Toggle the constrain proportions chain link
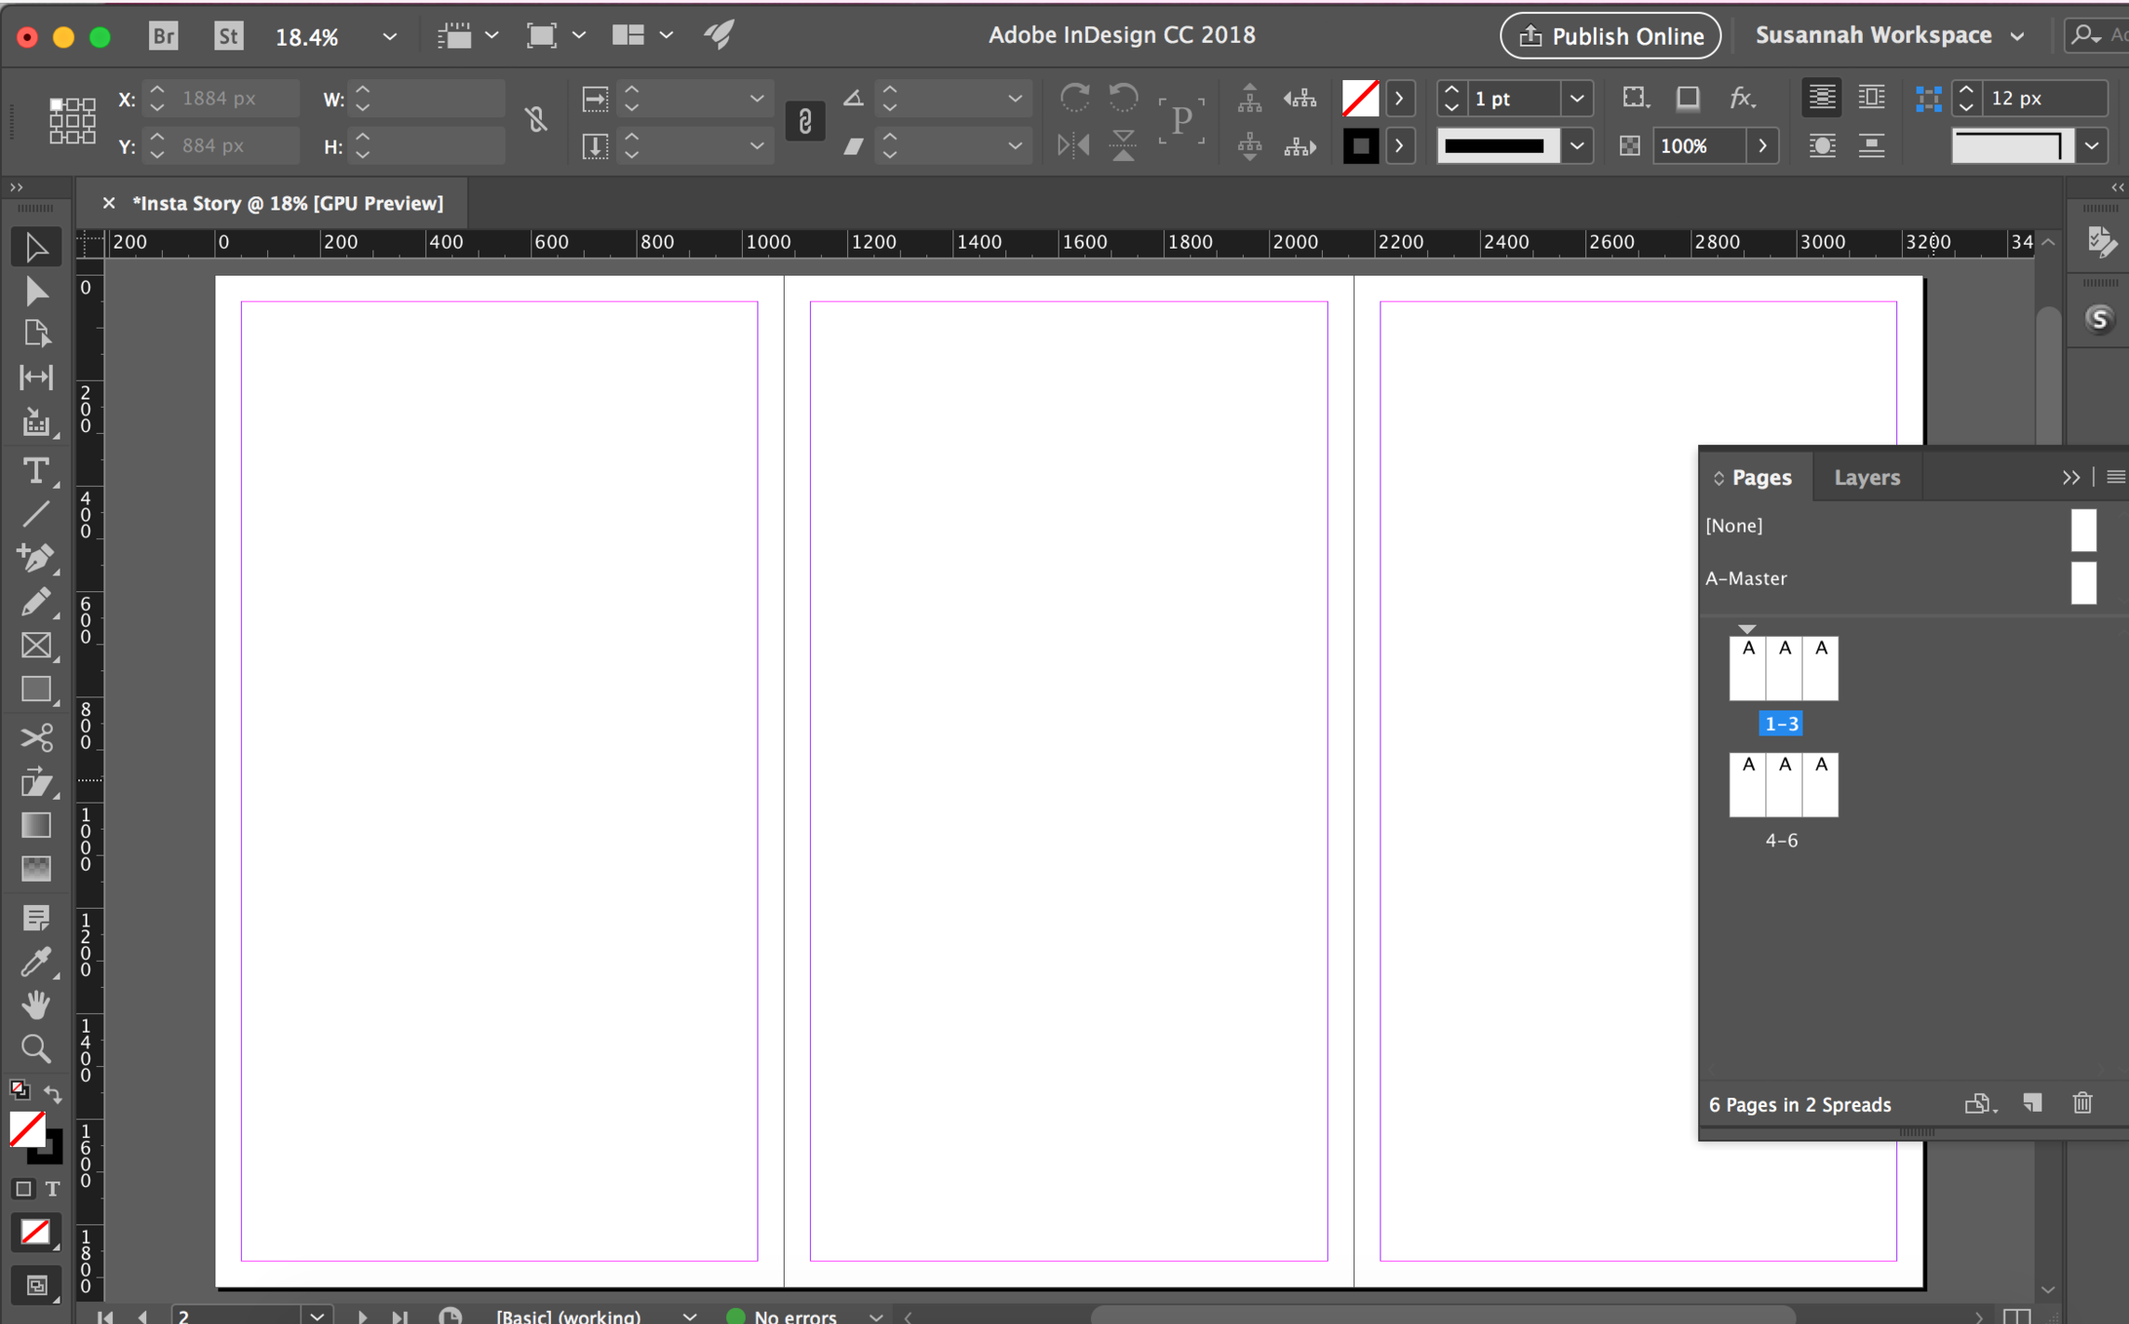Screen dimensions: 2129x1324 (x=537, y=119)
